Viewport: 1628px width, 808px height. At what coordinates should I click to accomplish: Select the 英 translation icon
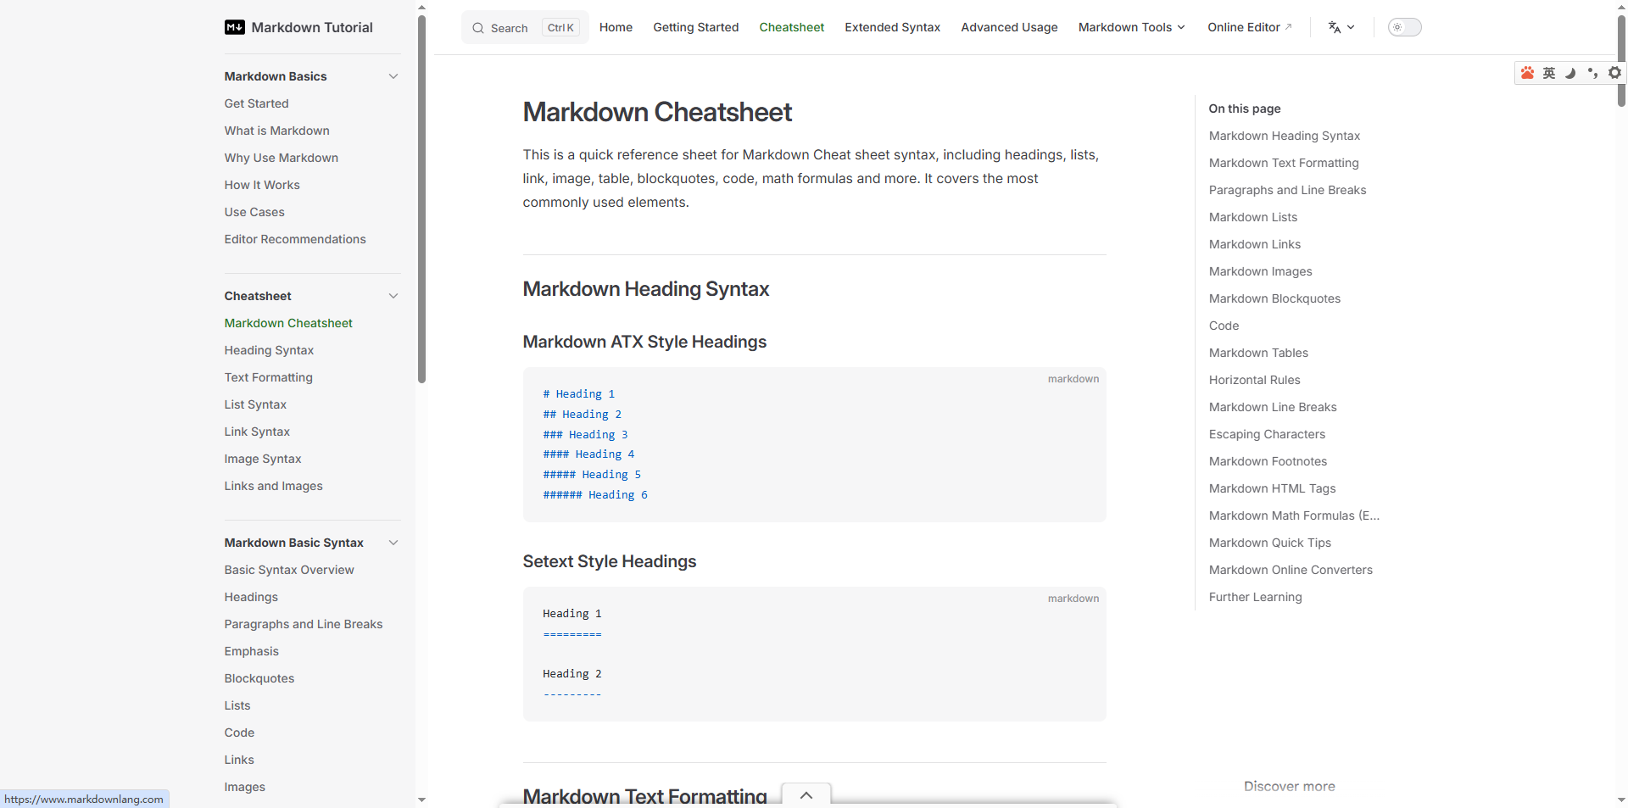(x=1549, y=73)
